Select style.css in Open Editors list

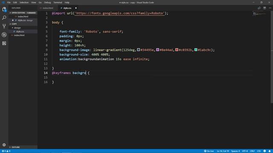tap(23, 20)
